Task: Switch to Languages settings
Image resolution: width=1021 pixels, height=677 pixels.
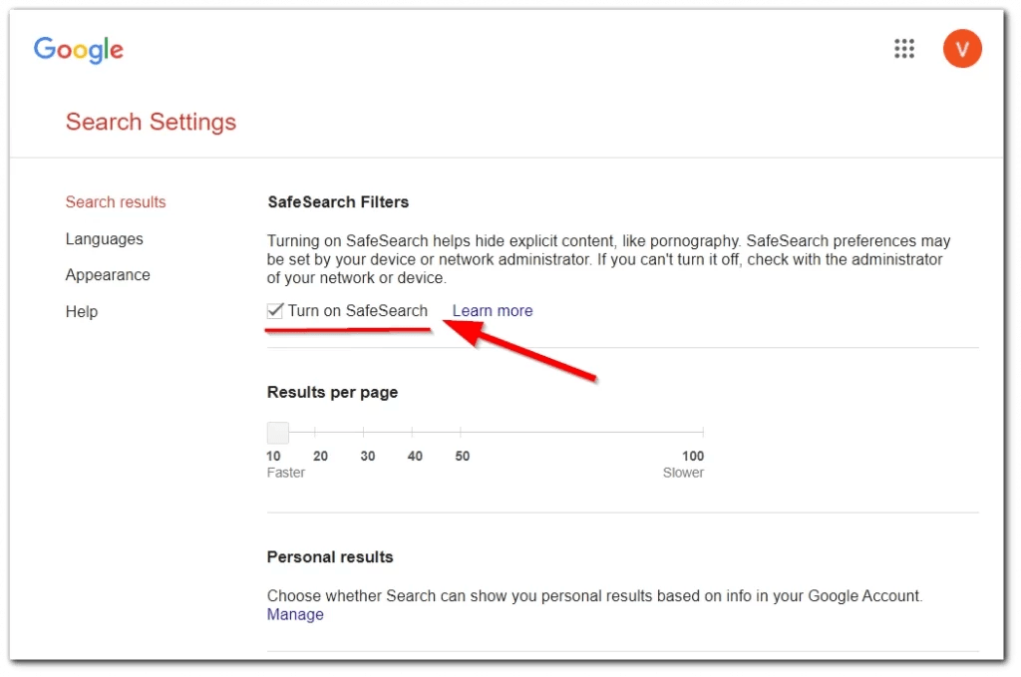Action: tap(105, 238)
